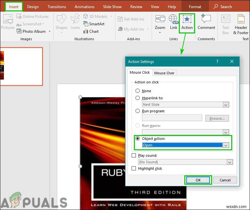Screen dimensions: 250x210
Task: Insert a Chart
Action: (91, 31)
